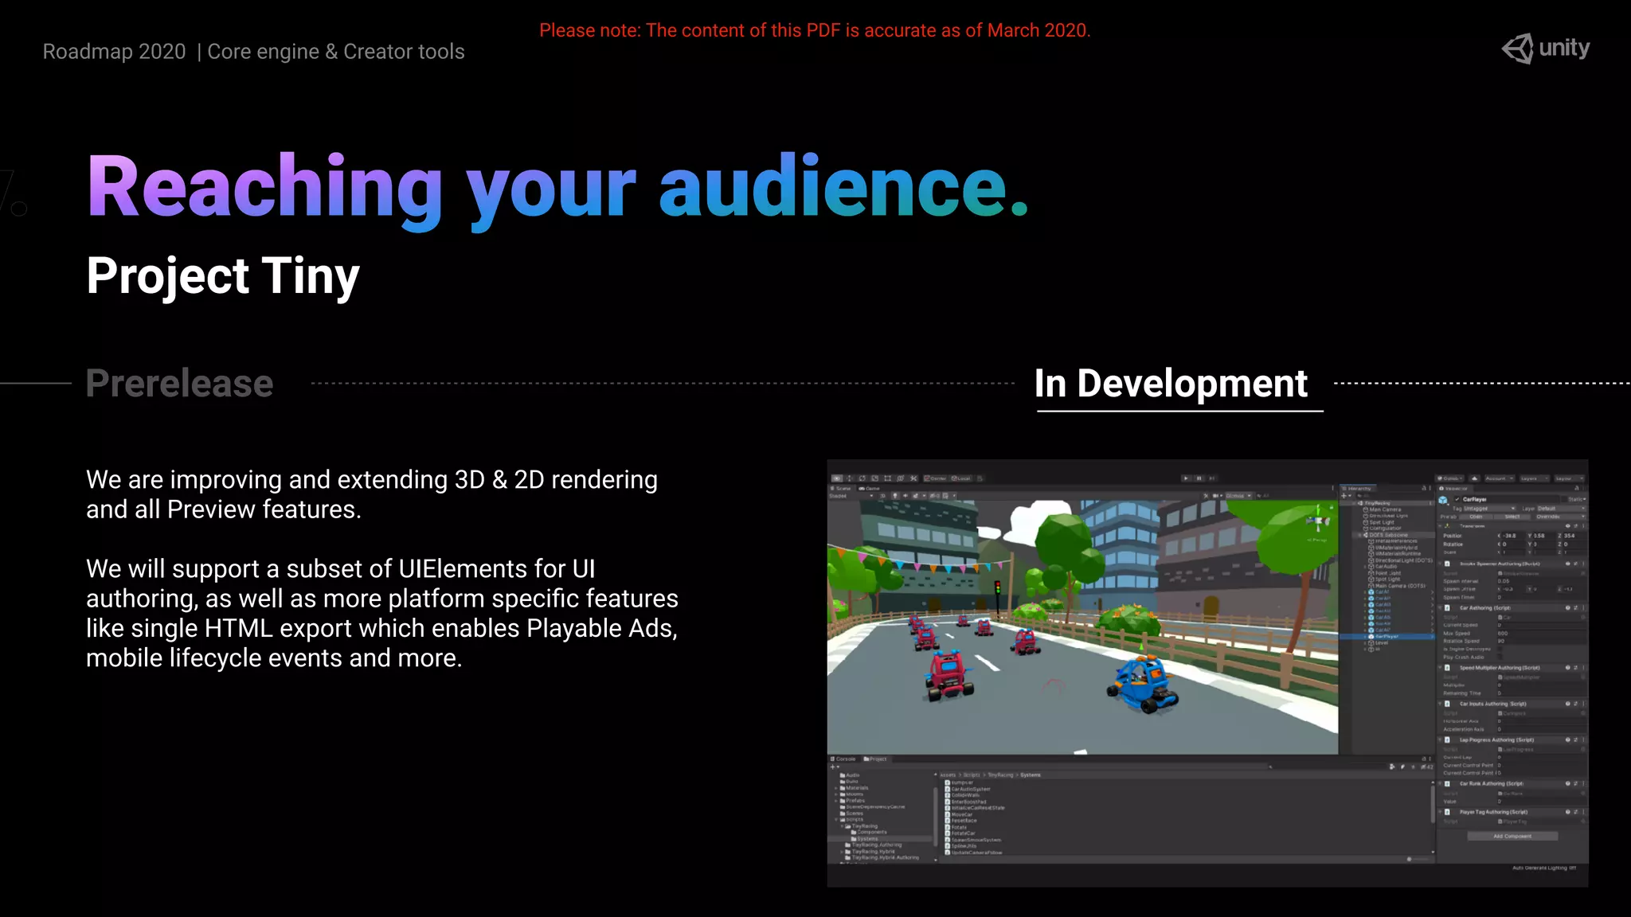Open Car Rank Authoring options menu
1631x917 pixels.
click(1583, 783)
